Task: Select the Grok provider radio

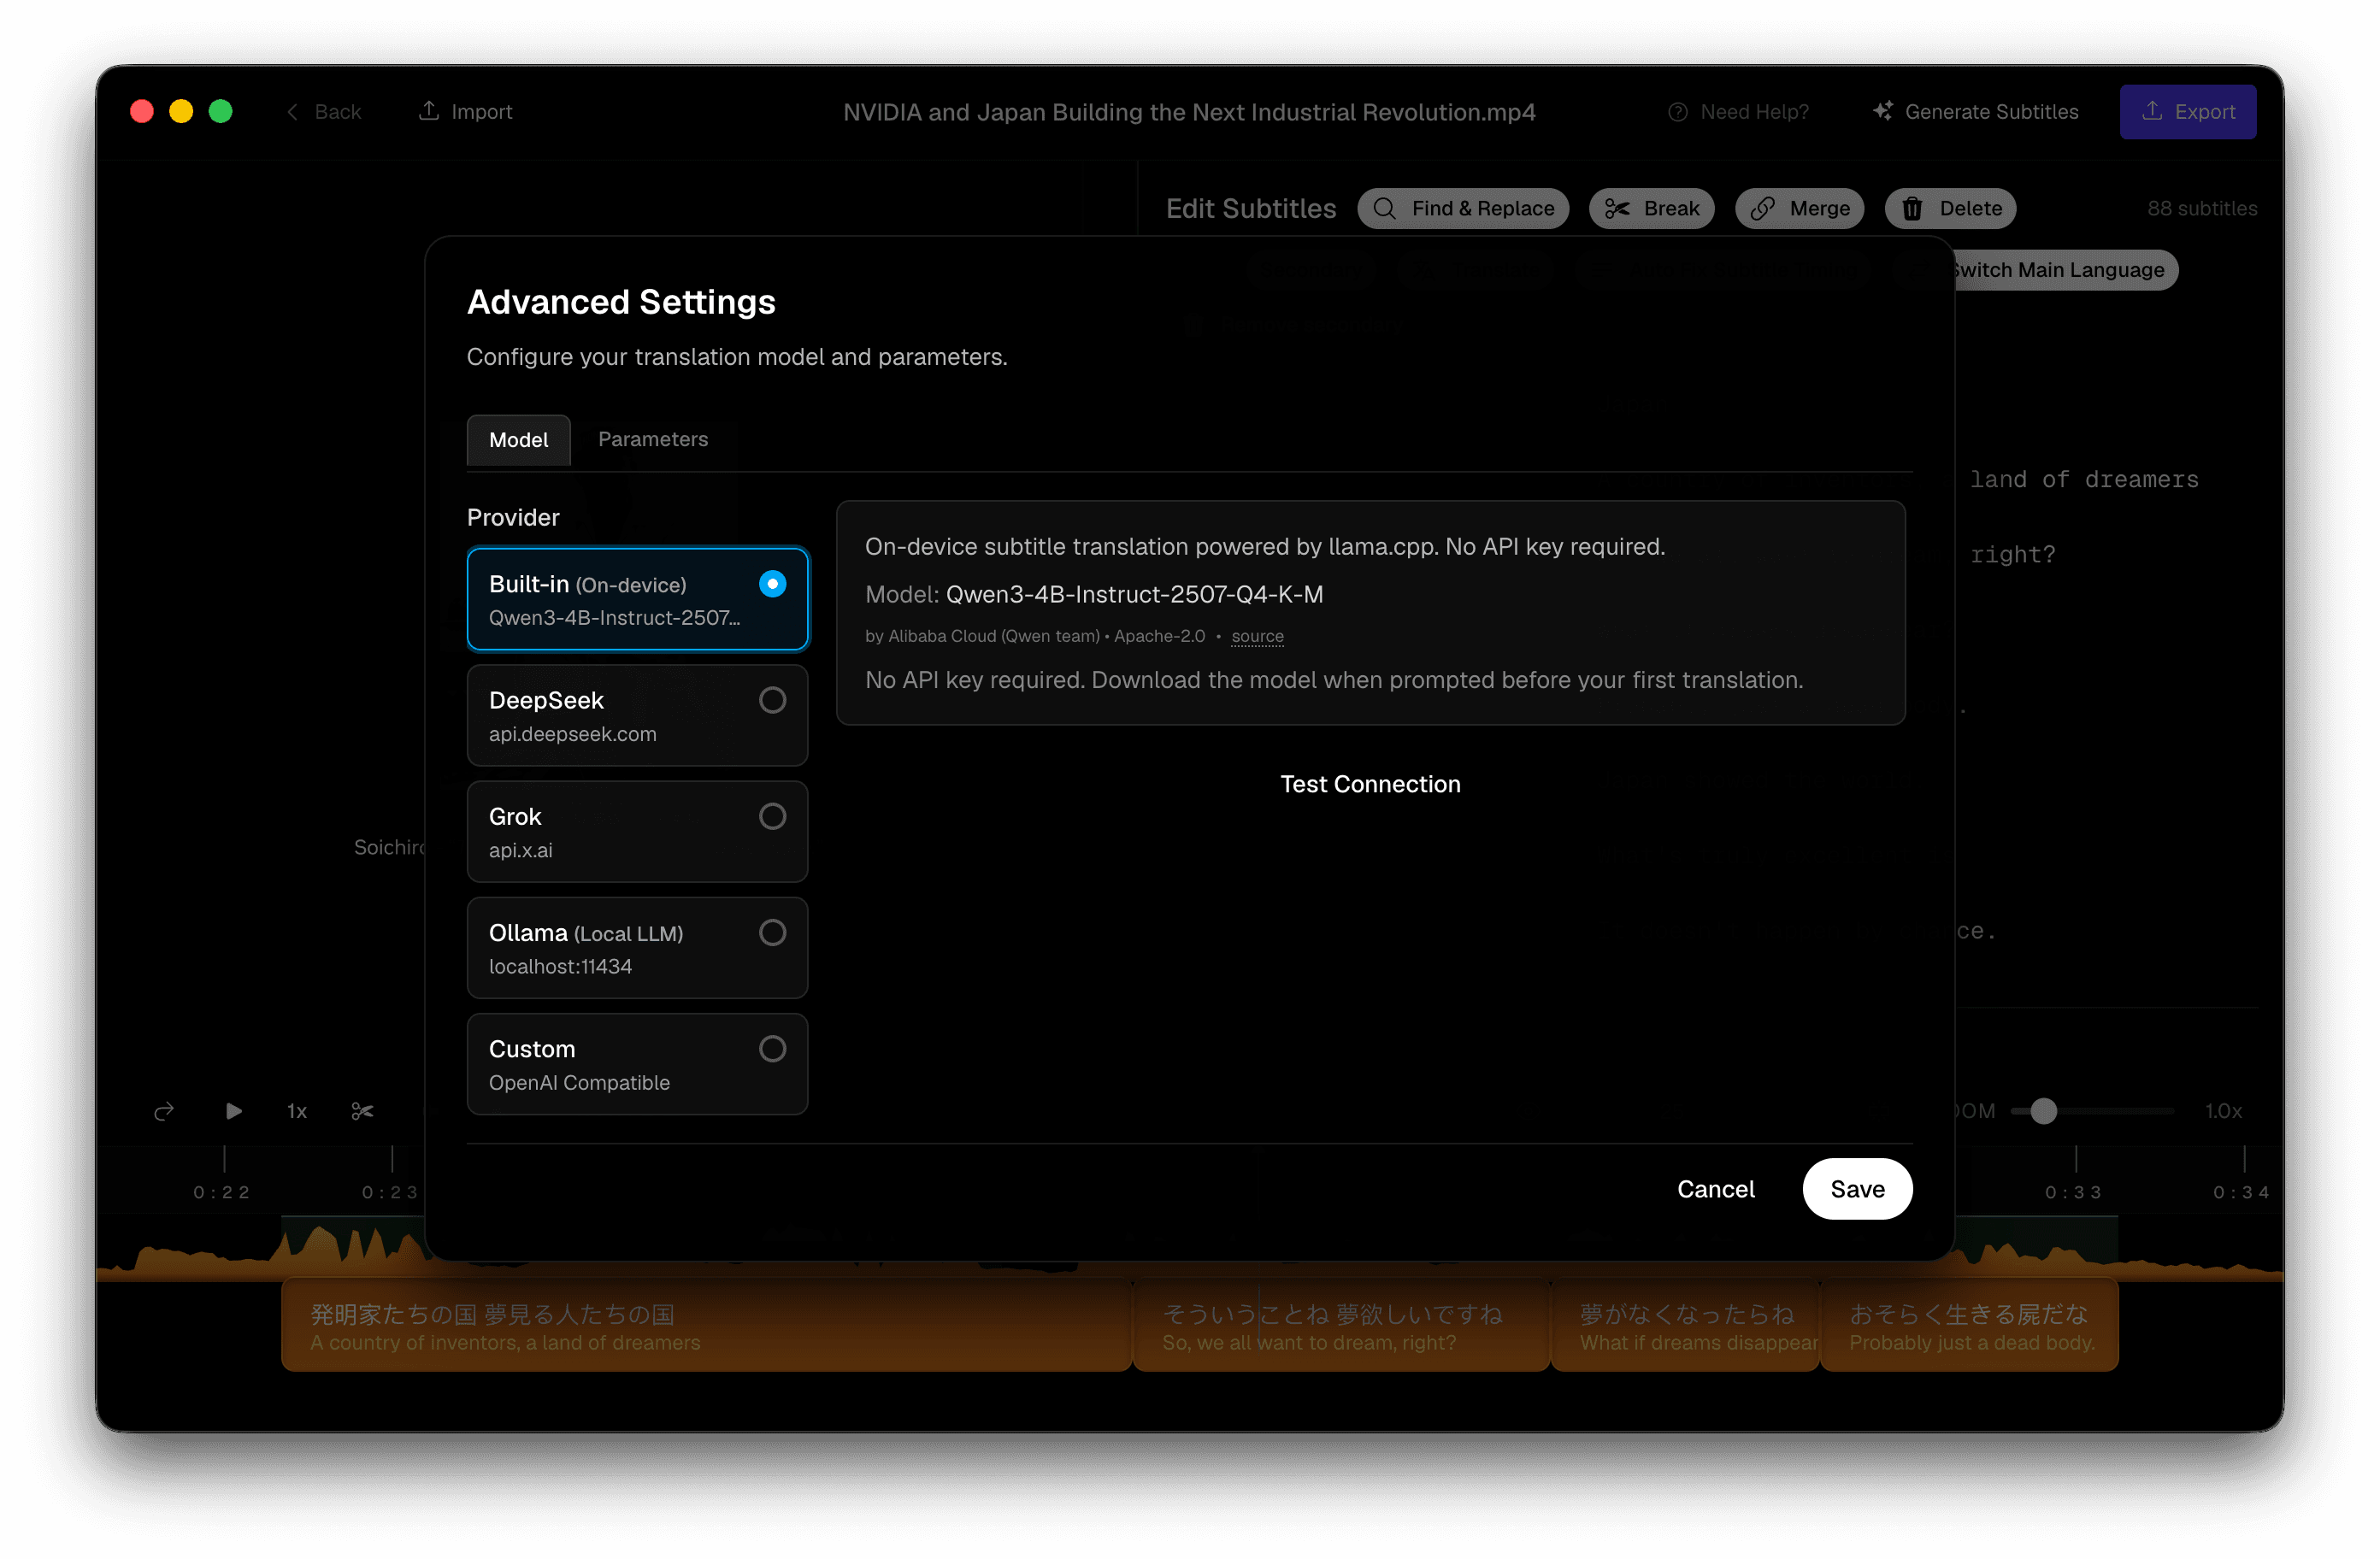Action: pos(772,816)
